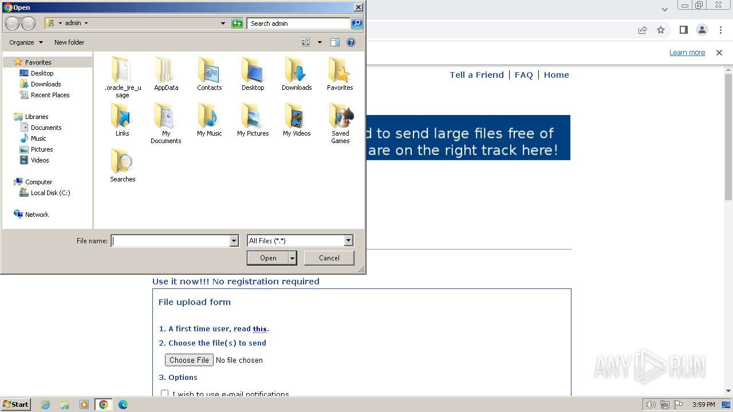Bookmark this page with star icon in Chrome
Viewport: 733px width, 412px height.
click(x=661, y=30)
